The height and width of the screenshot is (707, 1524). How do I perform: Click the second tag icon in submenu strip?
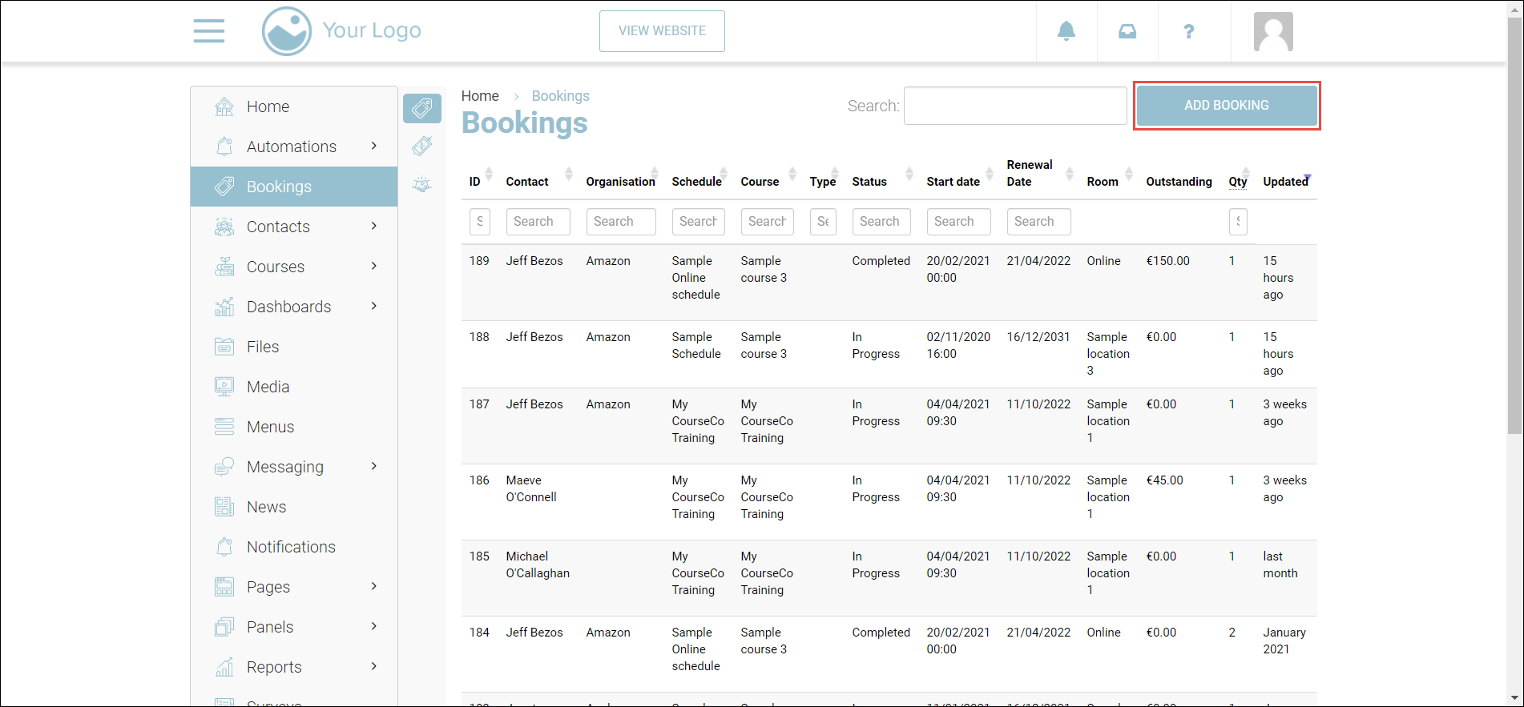coord(422,146)
